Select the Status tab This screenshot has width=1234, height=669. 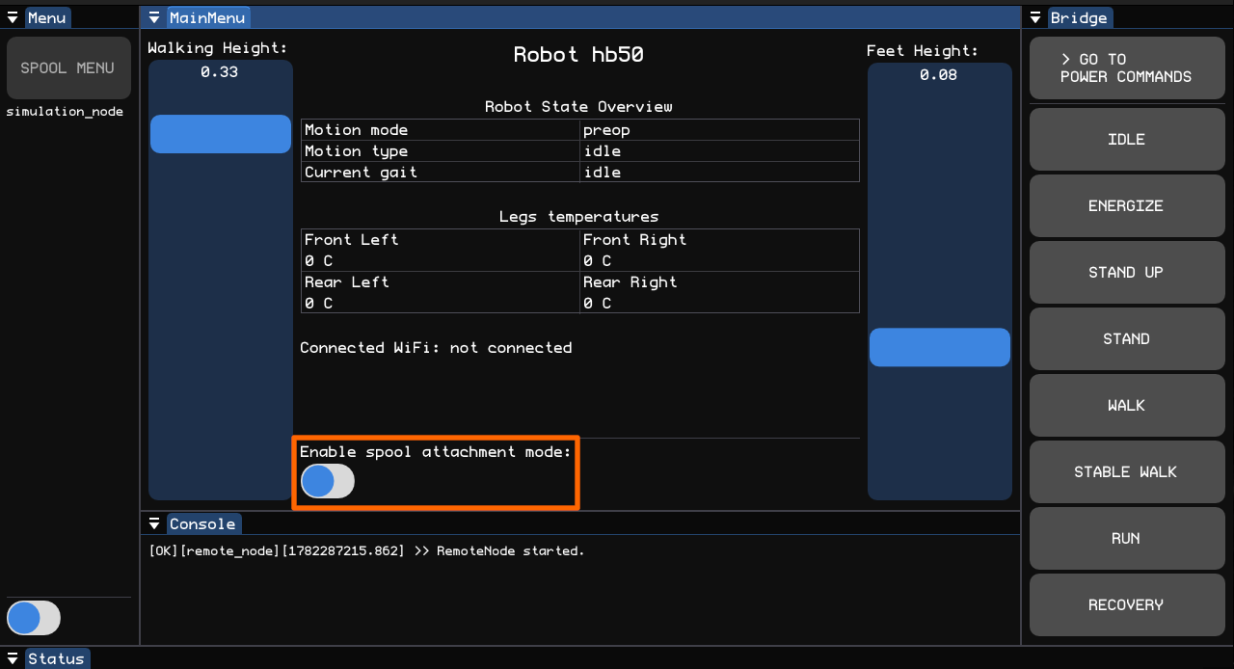click(56, 658)
